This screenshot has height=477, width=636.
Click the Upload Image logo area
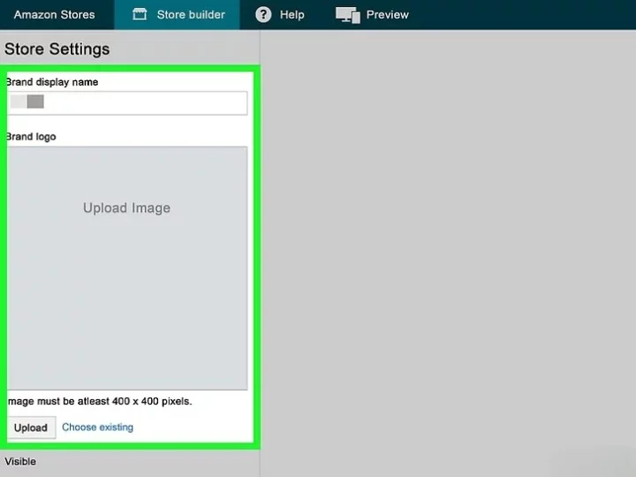click(x=127, y=269)
